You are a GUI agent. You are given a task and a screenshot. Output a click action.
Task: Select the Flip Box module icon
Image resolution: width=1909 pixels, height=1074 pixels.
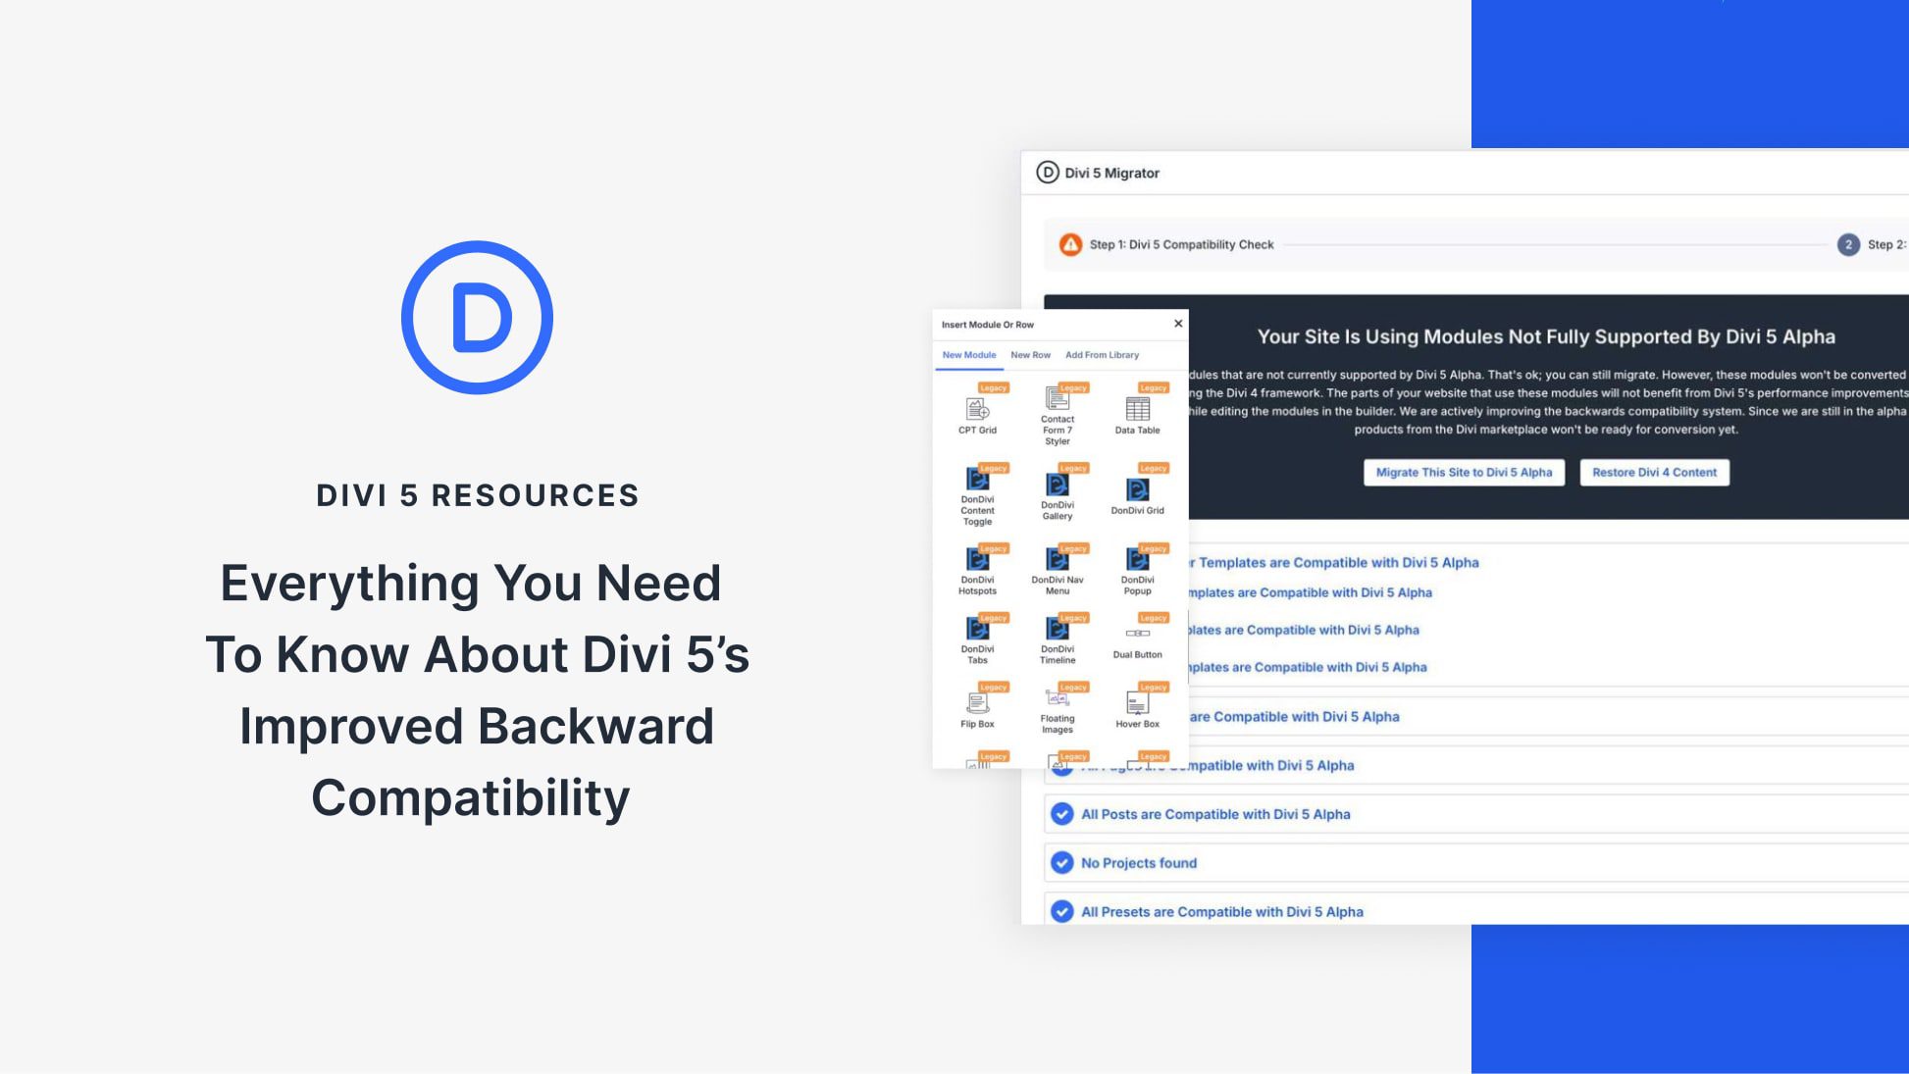click(x=978, y=701)
